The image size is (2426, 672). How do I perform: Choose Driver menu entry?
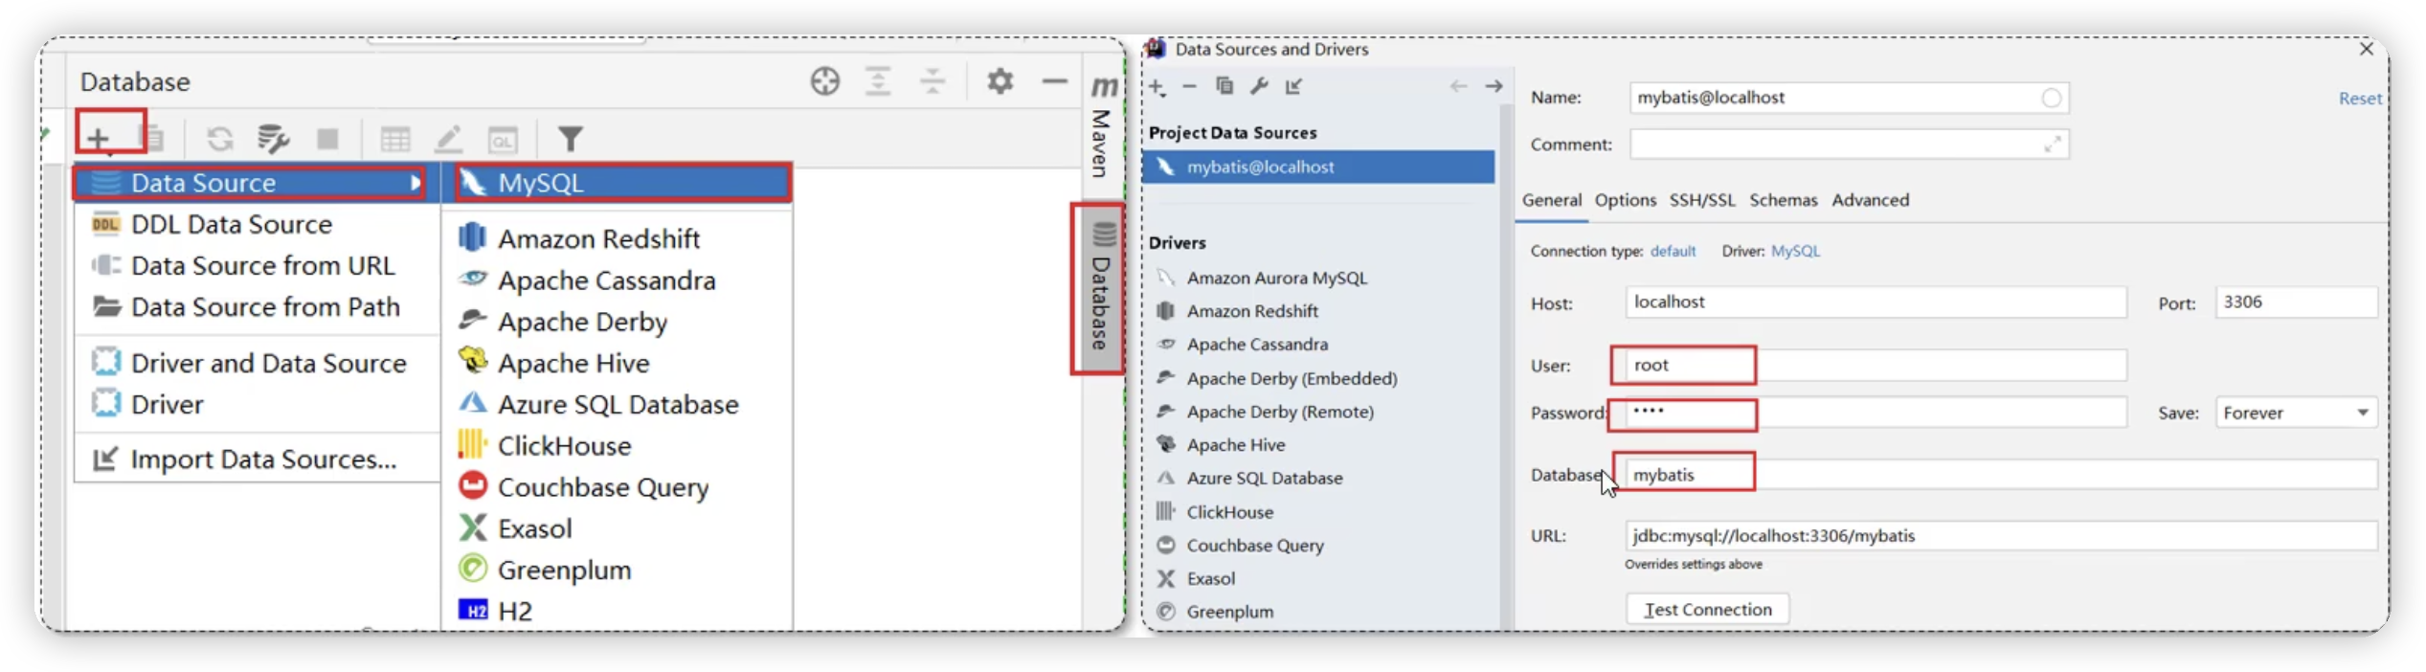[x=257, y=404]
